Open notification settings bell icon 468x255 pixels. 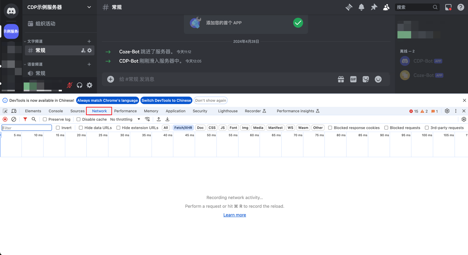pos(361,7)
